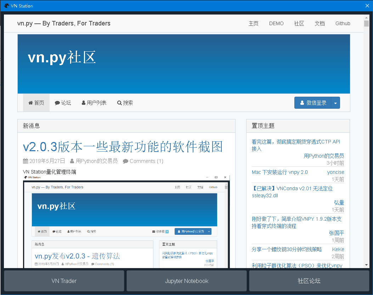Launch Jupyter Notebook

coord(186,281)
